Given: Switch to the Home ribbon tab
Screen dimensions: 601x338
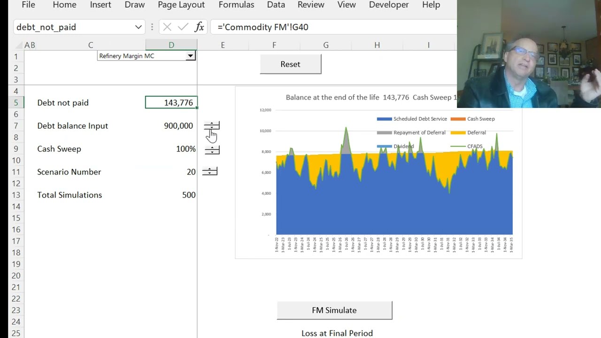Looking at the screenshot, I should pos(64,5).
